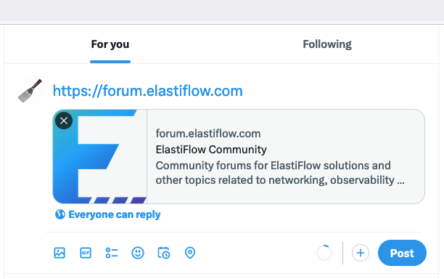
Task: Click the forum.elastiflow.com domain in card
Action: click(208, 134)
